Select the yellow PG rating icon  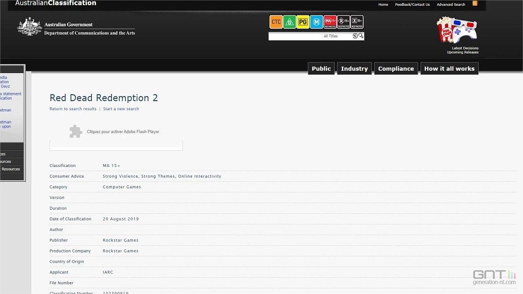point(303,22)
